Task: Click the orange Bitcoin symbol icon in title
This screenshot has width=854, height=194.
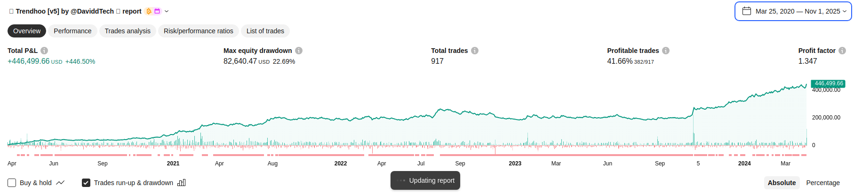Action: point(149,11)
